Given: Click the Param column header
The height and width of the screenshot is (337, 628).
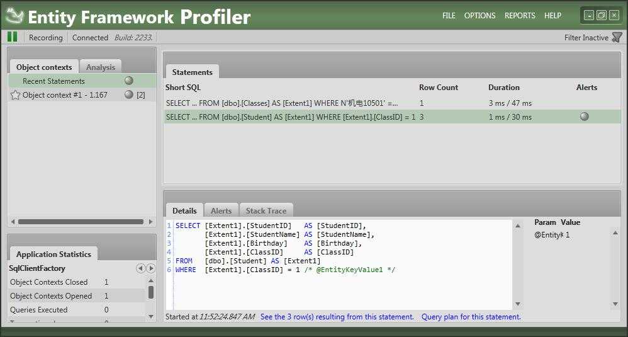Looking at the screenshot, I should (545, 222).
